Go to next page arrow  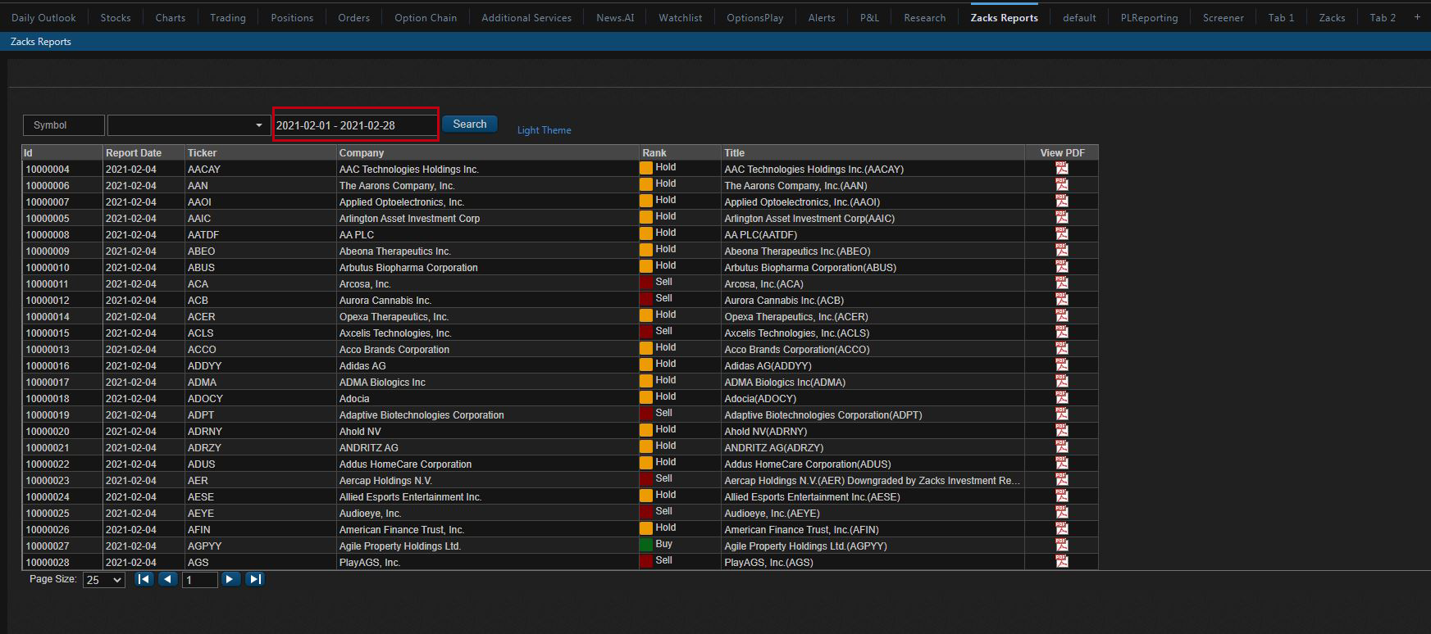click(x=230, y=579)
